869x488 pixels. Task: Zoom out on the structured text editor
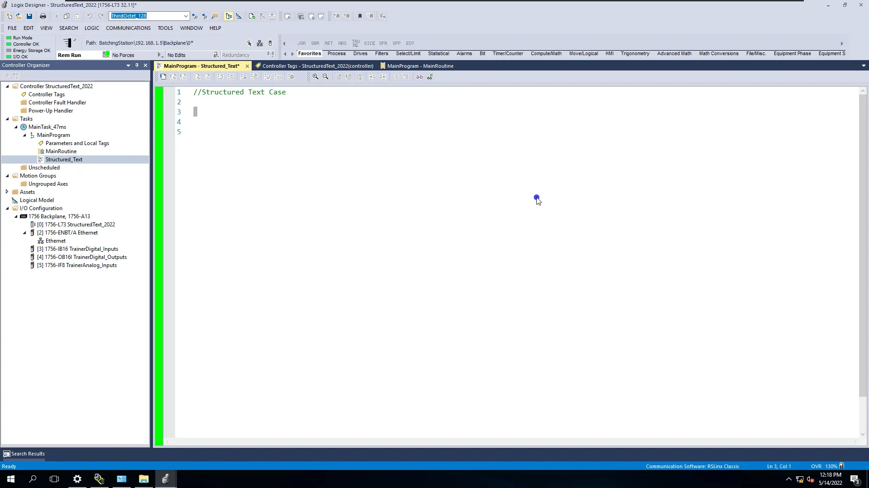tap(325, 77)
